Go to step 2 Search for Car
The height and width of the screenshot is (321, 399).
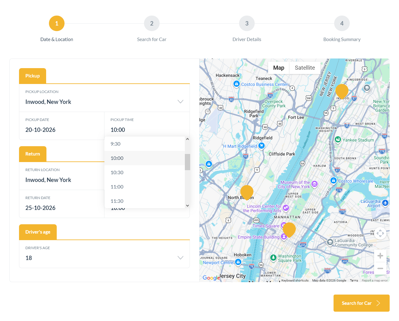pos(151,24)
